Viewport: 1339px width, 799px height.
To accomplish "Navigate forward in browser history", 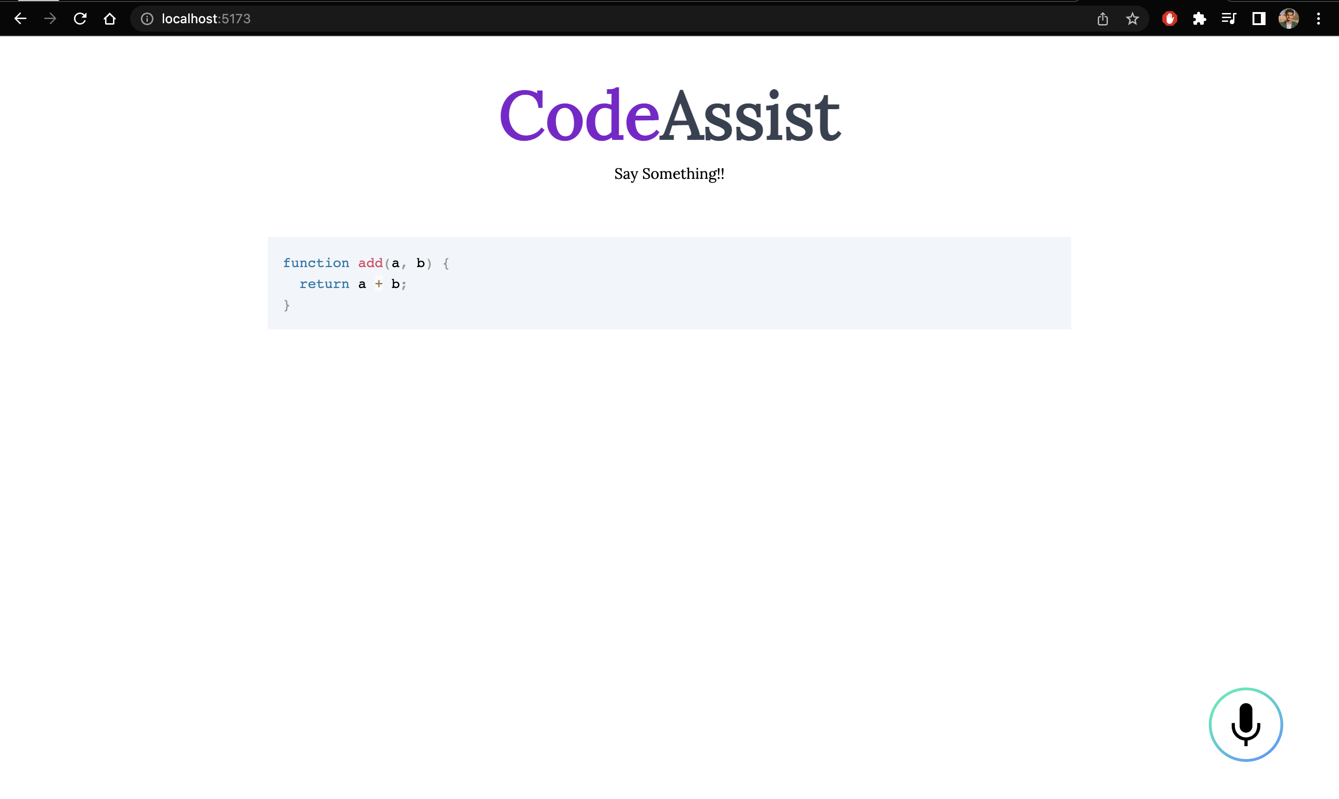I will tap(50, 18).
